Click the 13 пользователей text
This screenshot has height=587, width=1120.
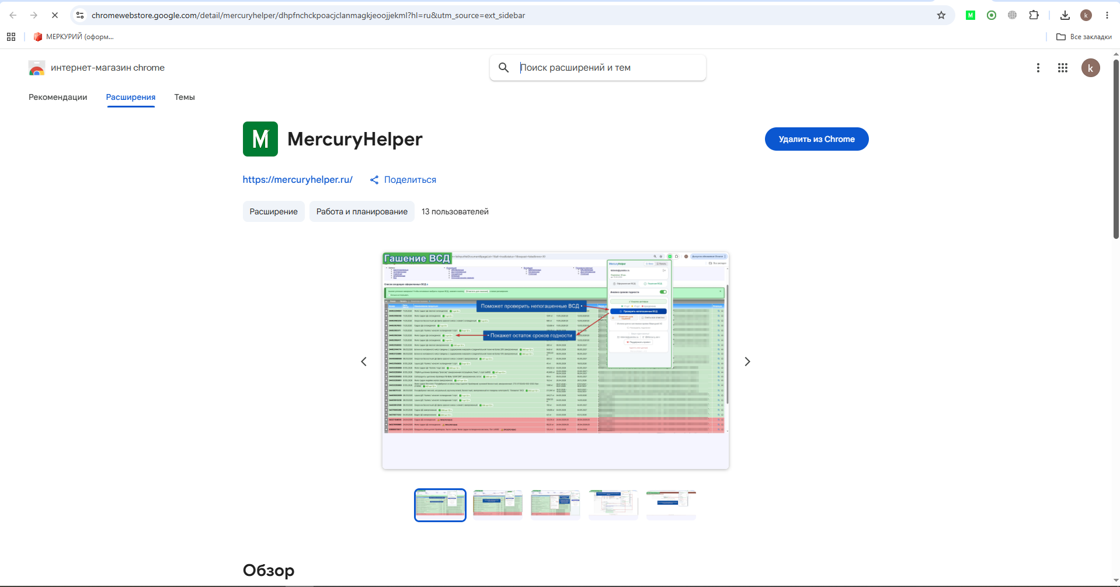point(455,211)
